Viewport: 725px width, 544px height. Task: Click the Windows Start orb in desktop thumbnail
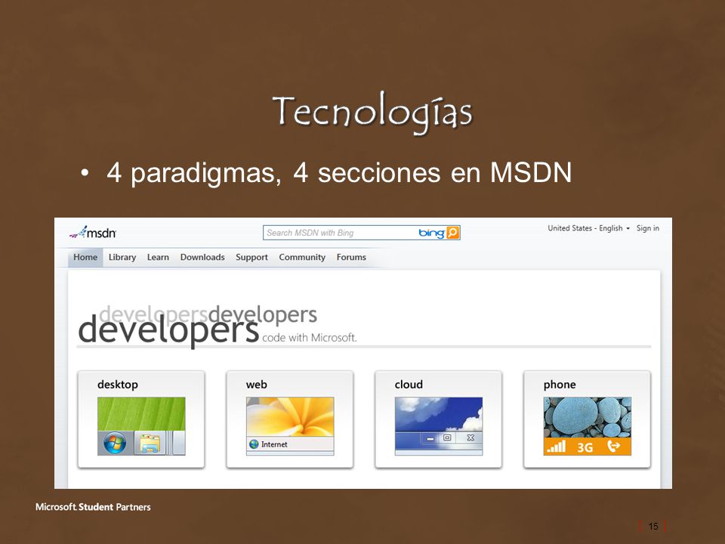click(115, 444)
